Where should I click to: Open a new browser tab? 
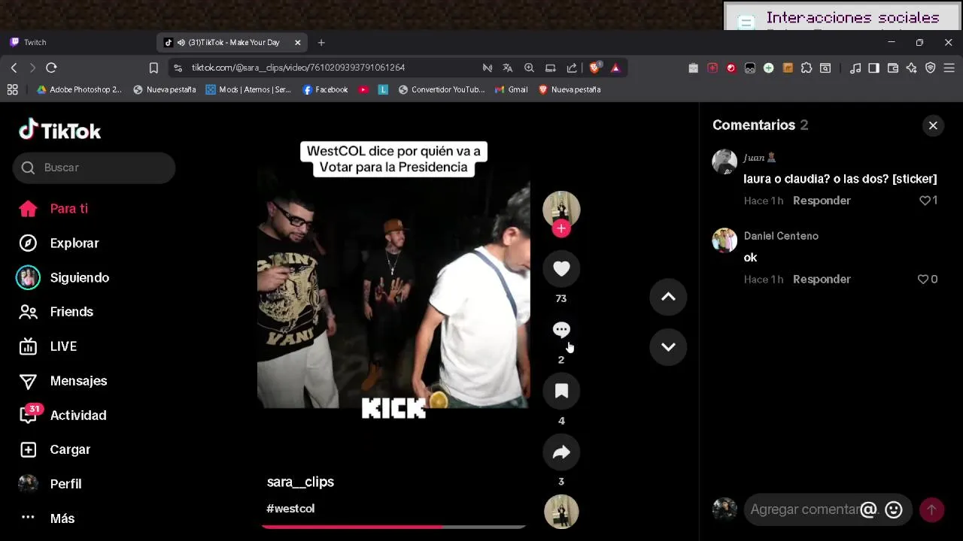pyautogui.click(x=321, y=43)
